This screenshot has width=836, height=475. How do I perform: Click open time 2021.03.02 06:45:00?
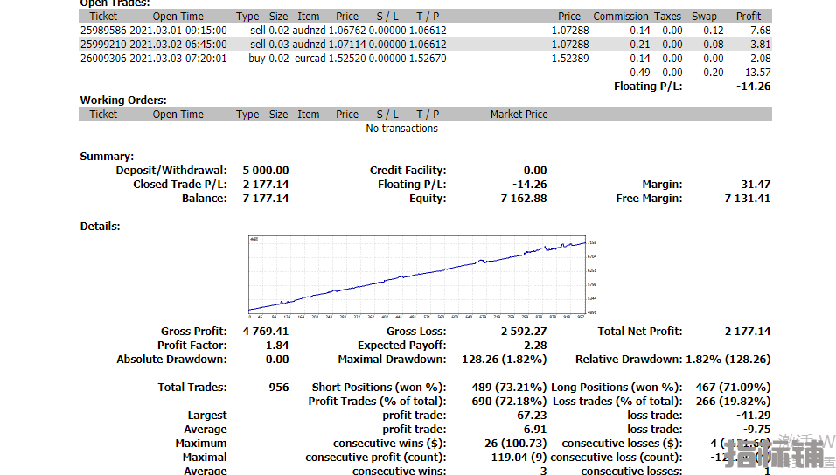(x=178, y=45)
